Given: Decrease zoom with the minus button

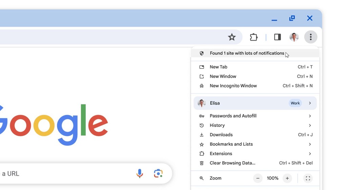Looking at the screenshot, I should point(258,178).
